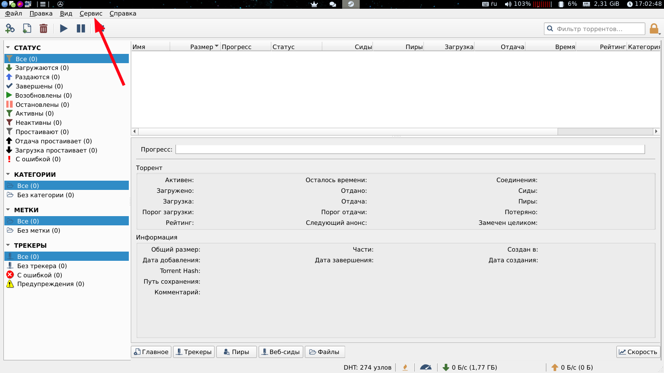Click the firewall flame status icon

[405, 367]
